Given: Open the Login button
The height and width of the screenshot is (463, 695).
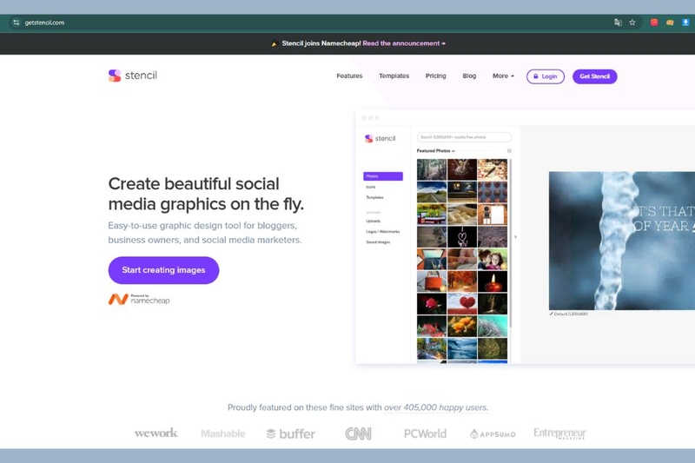Looking at the screenshot, I should [545, 76].
